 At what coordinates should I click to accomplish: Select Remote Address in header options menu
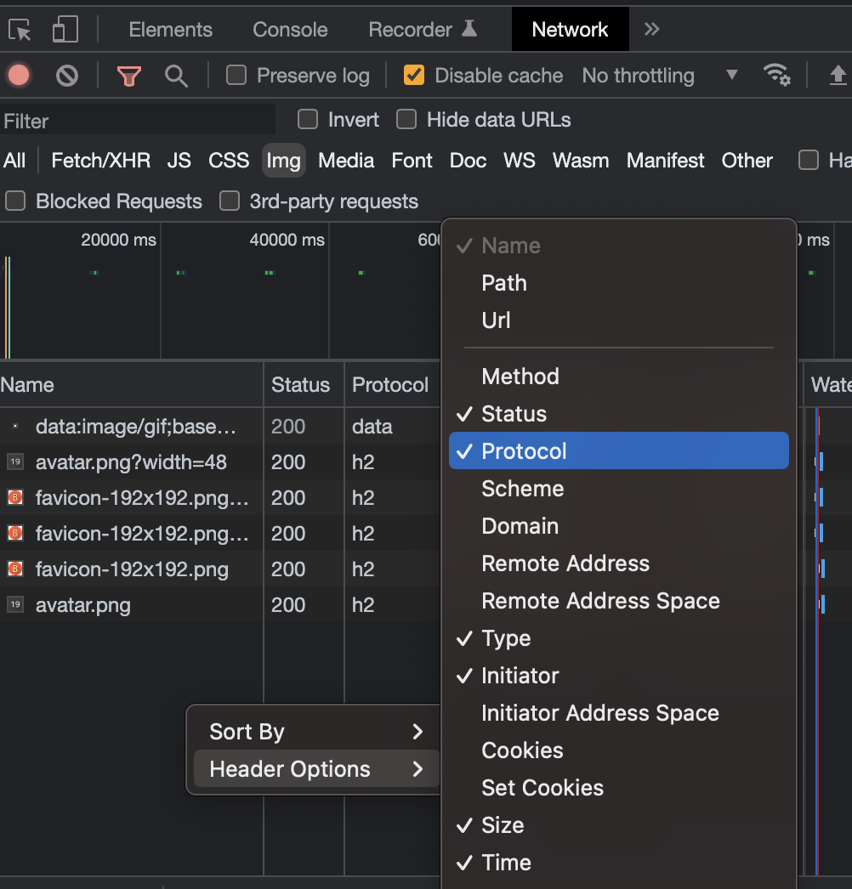565,563
